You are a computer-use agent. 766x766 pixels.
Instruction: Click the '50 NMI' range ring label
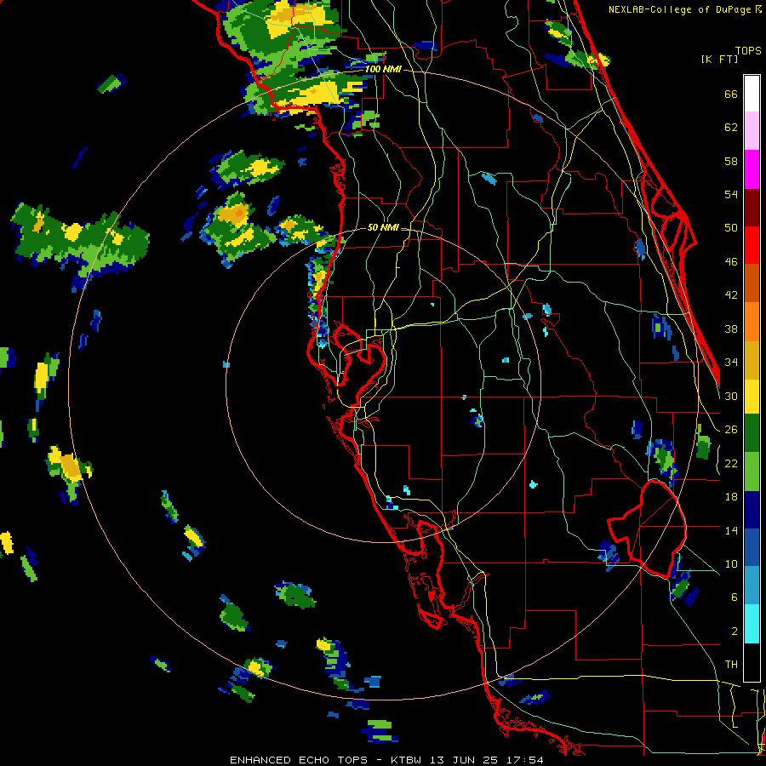coord(383,227)
